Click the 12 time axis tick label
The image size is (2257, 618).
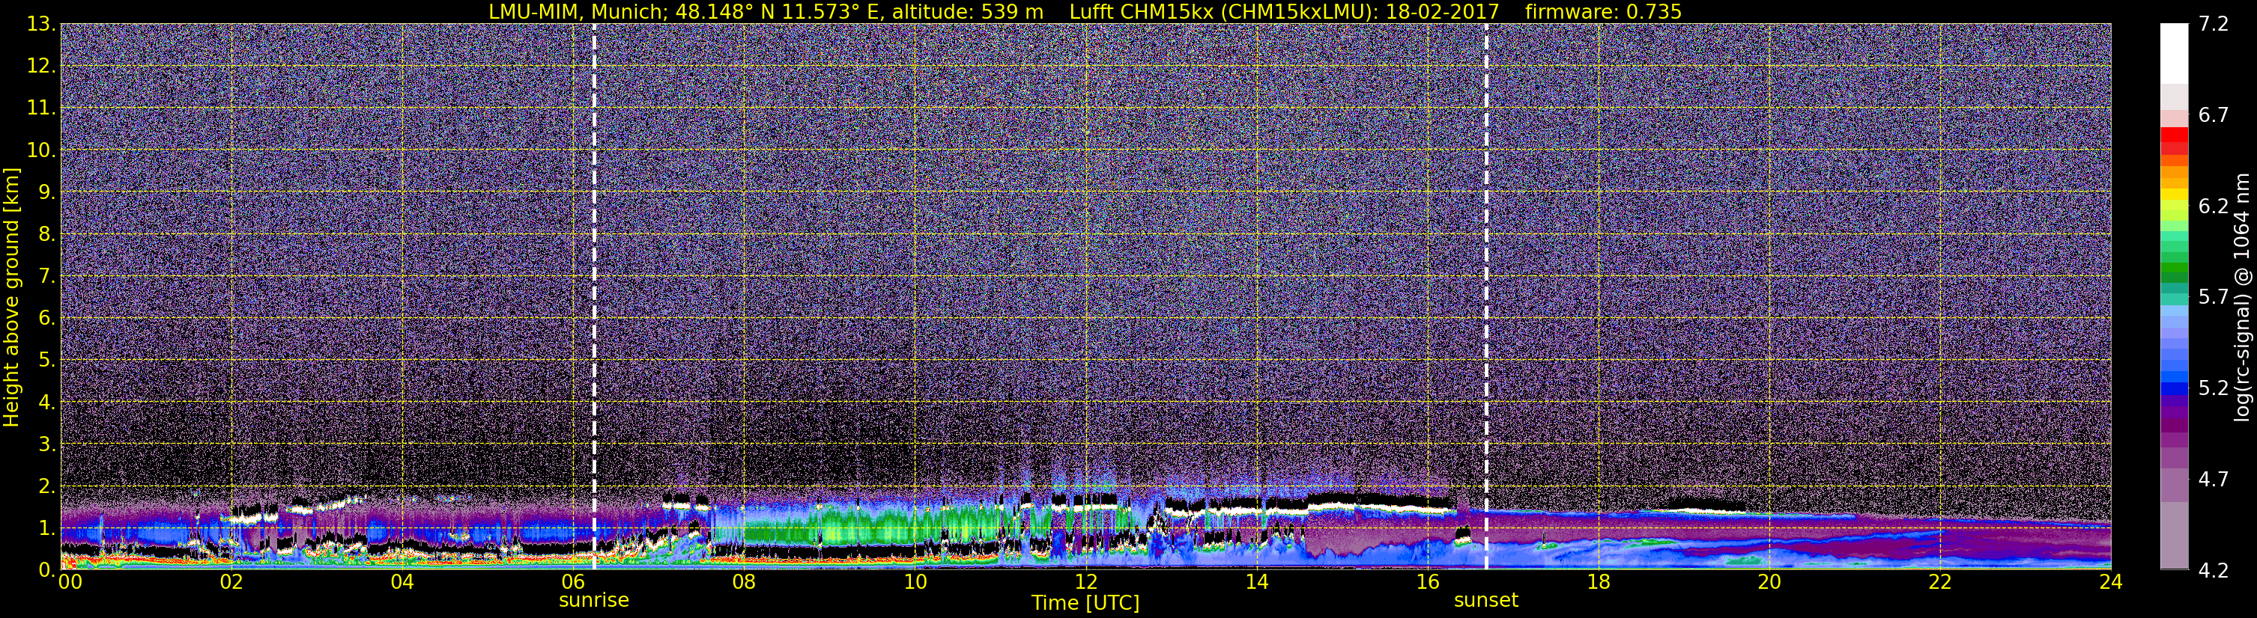1085,582
